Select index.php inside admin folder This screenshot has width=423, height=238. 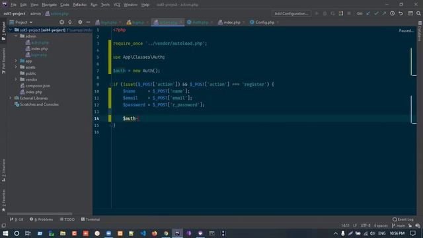tap(39, 49)
